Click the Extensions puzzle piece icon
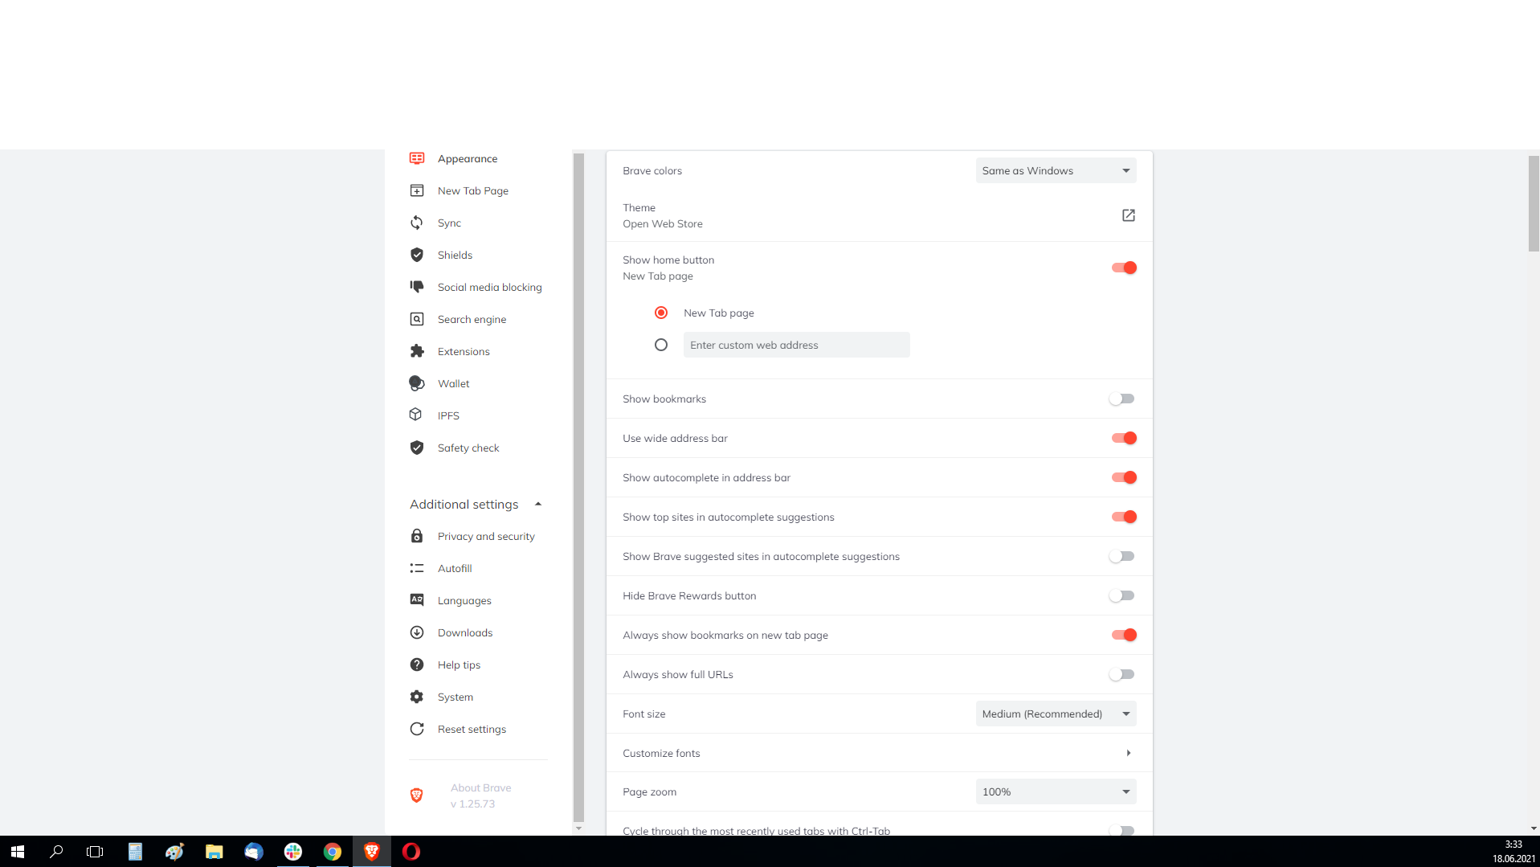Image resolution: width=1540 pixels, height=867 pixels. coord(416,351)
